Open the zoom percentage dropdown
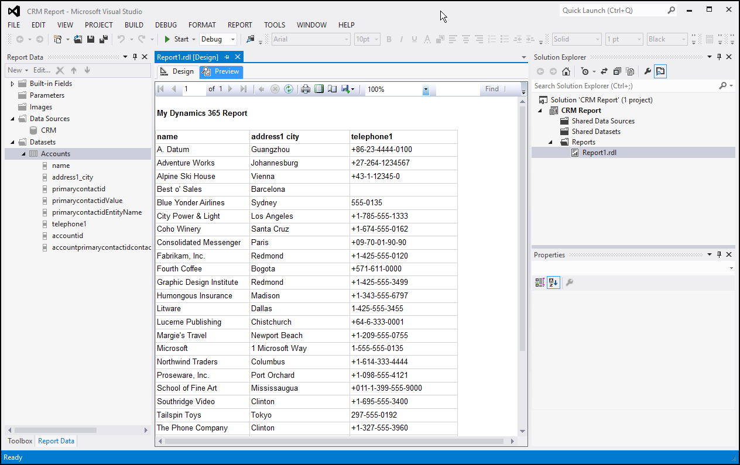This screenshot has width=740, height=465. (426, 89)
